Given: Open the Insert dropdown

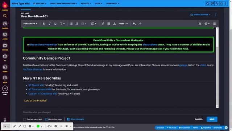Looking at the screenshot, I should click(123, 24).
